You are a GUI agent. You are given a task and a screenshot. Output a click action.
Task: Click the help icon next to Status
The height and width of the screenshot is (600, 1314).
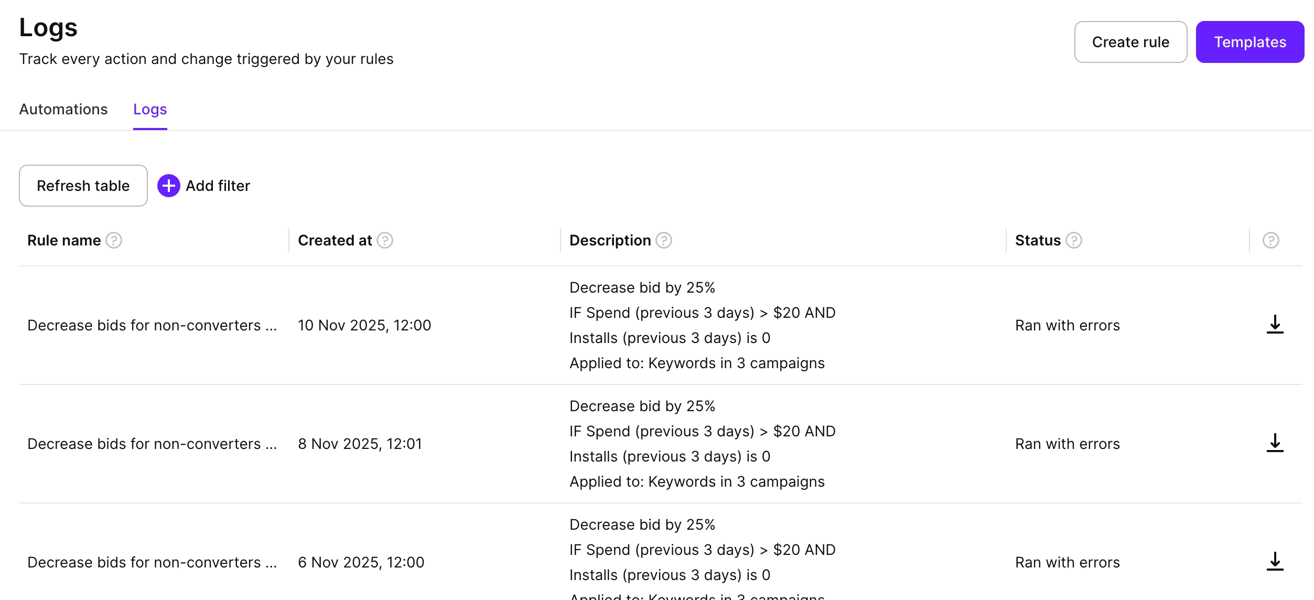coord(1074,240)
